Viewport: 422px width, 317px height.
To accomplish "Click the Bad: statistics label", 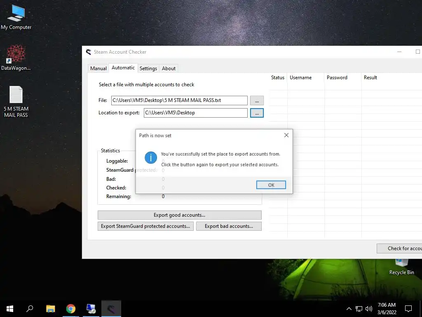I will coord(111,179).
